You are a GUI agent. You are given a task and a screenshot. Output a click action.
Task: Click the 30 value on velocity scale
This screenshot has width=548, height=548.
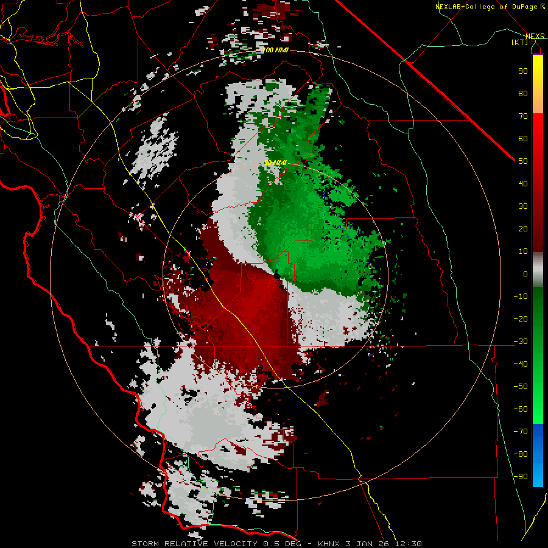(523, 206)
